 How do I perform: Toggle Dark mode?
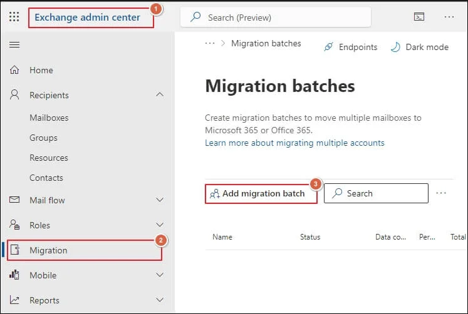pyautogui.click(x=427, y=47)
